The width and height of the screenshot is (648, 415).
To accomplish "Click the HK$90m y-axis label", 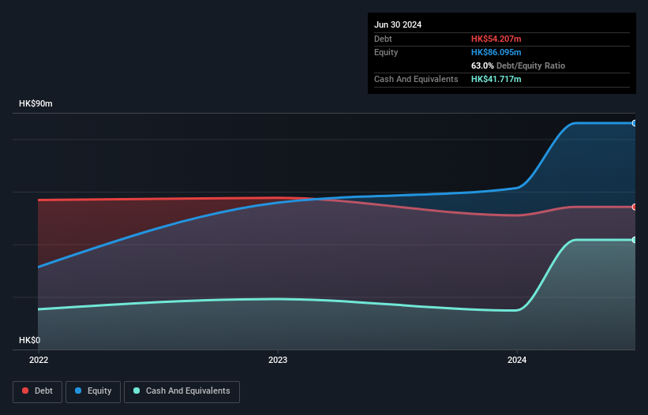I will click(x=36, y=103).
